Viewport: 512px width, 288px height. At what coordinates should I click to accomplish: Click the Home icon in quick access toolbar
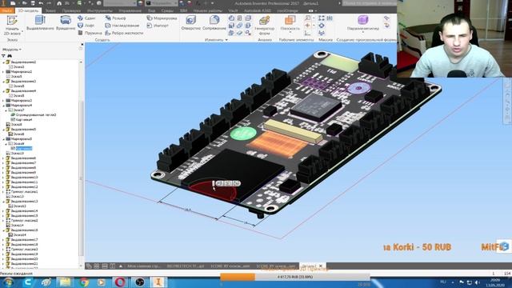[x=59, y=3]
